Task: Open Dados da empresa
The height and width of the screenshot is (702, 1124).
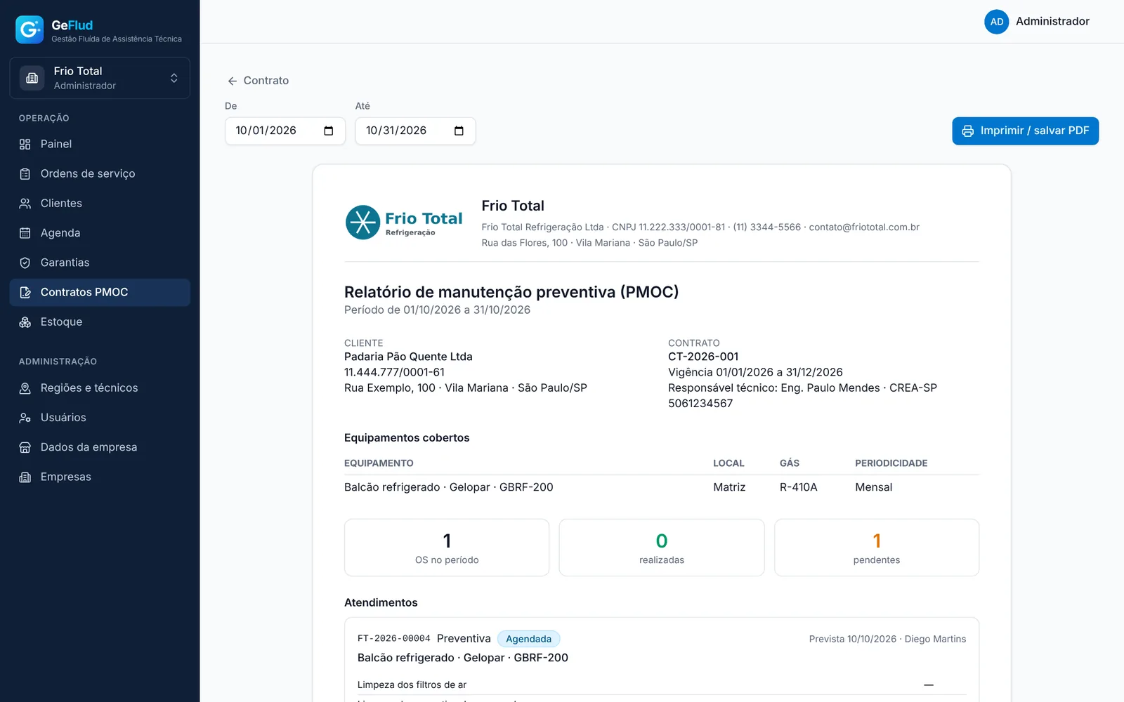Action: [100, 447]
